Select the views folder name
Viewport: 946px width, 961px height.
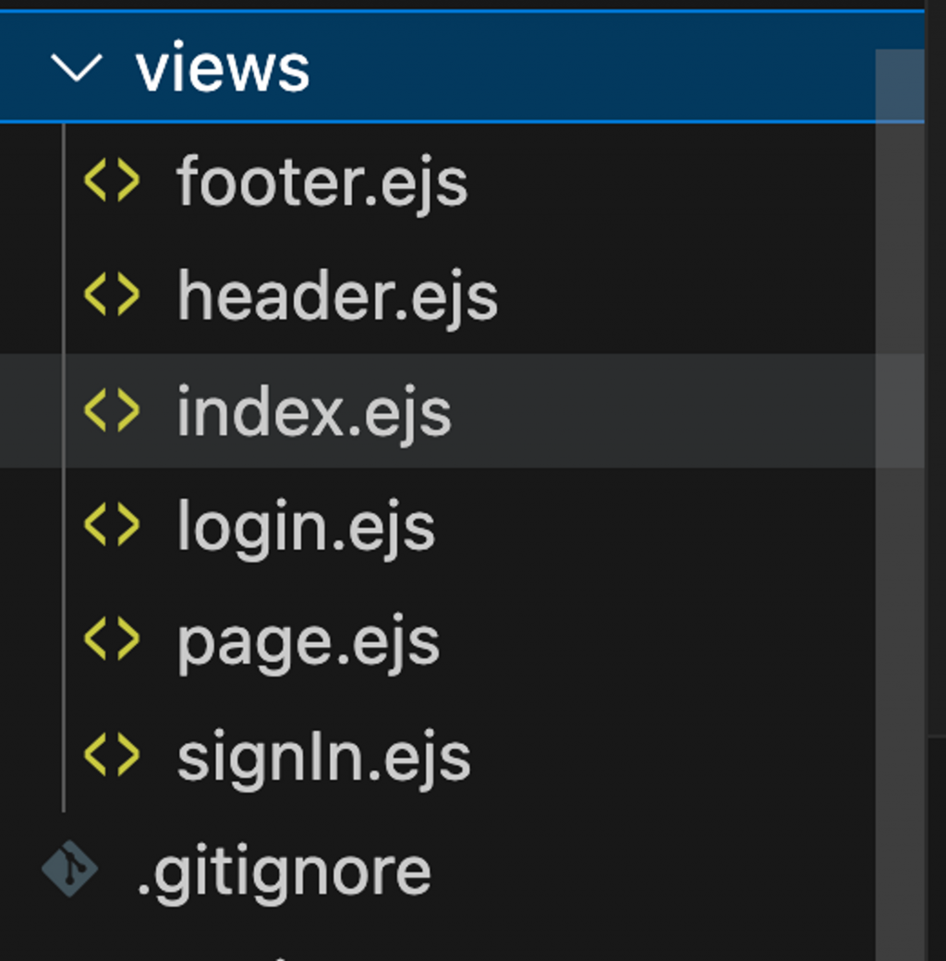point(223,67)
